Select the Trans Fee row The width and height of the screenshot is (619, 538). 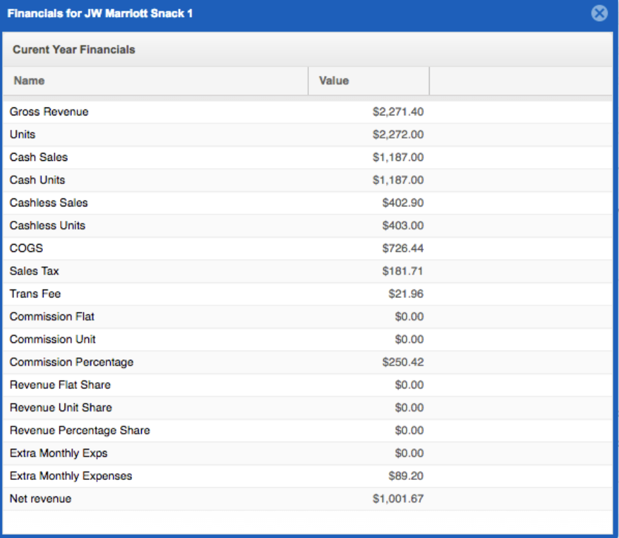click(x=308, y=294)
